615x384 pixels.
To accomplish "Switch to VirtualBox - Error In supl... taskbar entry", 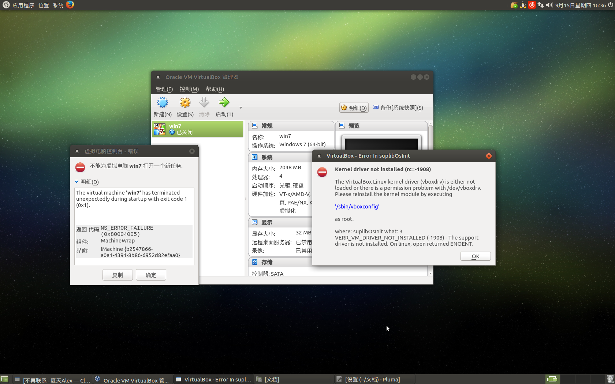I will [213, 380].
